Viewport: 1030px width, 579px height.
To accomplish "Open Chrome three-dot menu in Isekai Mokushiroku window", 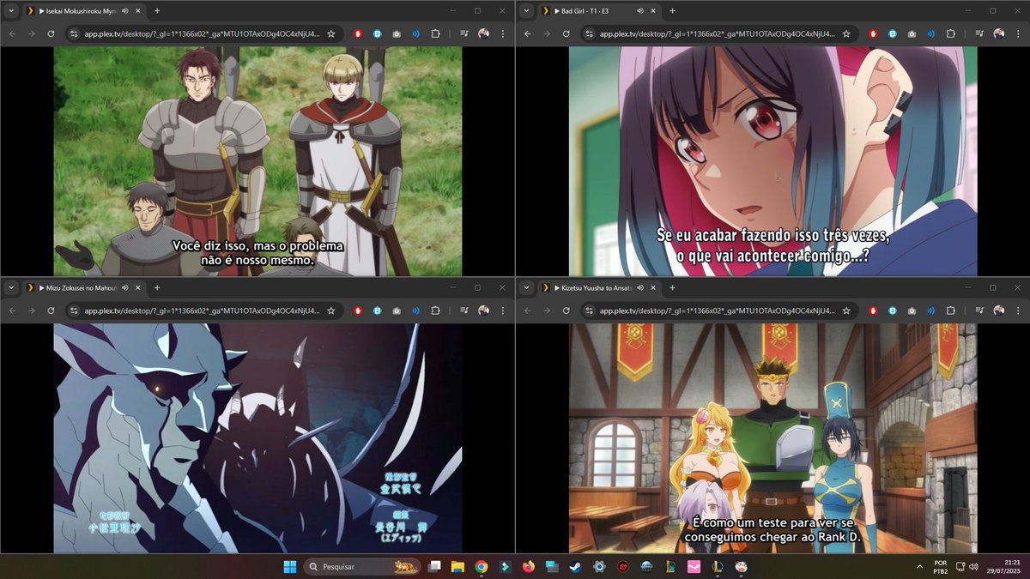I will [503, 33].
